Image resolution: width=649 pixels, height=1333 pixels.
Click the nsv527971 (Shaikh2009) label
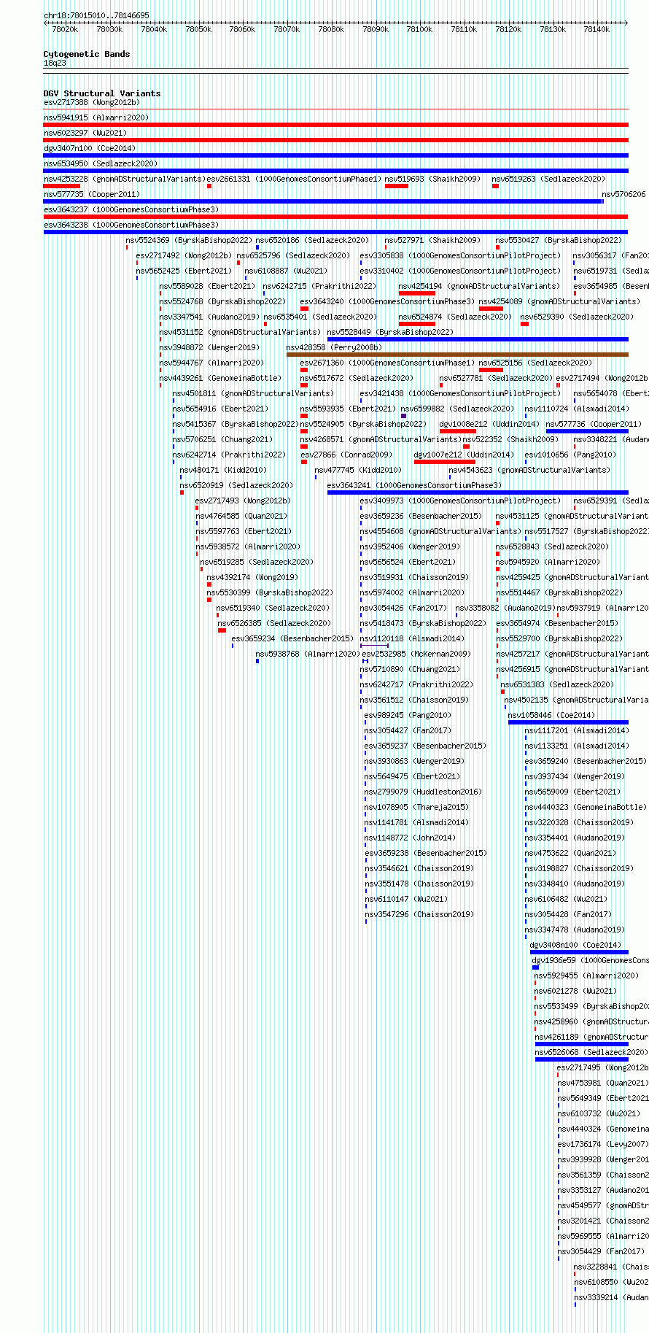432,241
